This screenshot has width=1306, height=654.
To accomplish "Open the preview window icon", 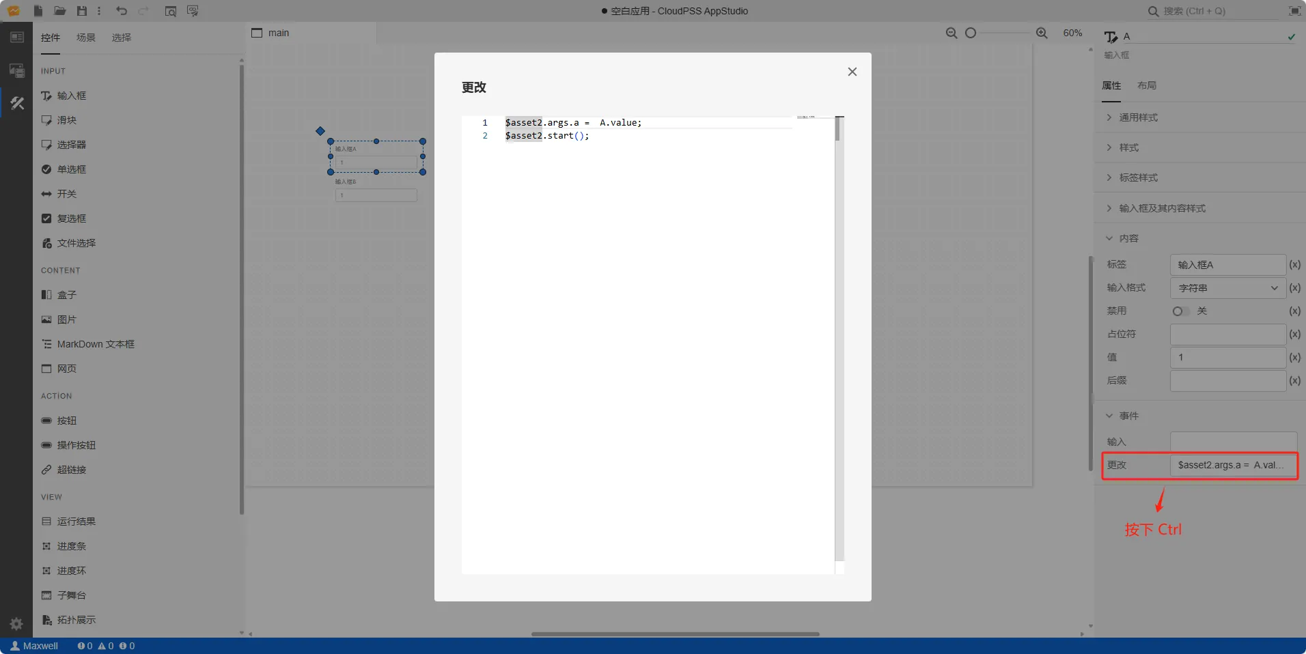I will [x=171, y=11].
